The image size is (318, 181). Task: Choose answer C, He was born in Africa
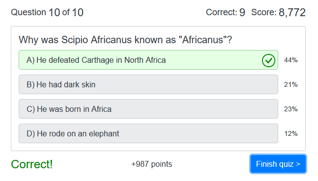[148, 109]
